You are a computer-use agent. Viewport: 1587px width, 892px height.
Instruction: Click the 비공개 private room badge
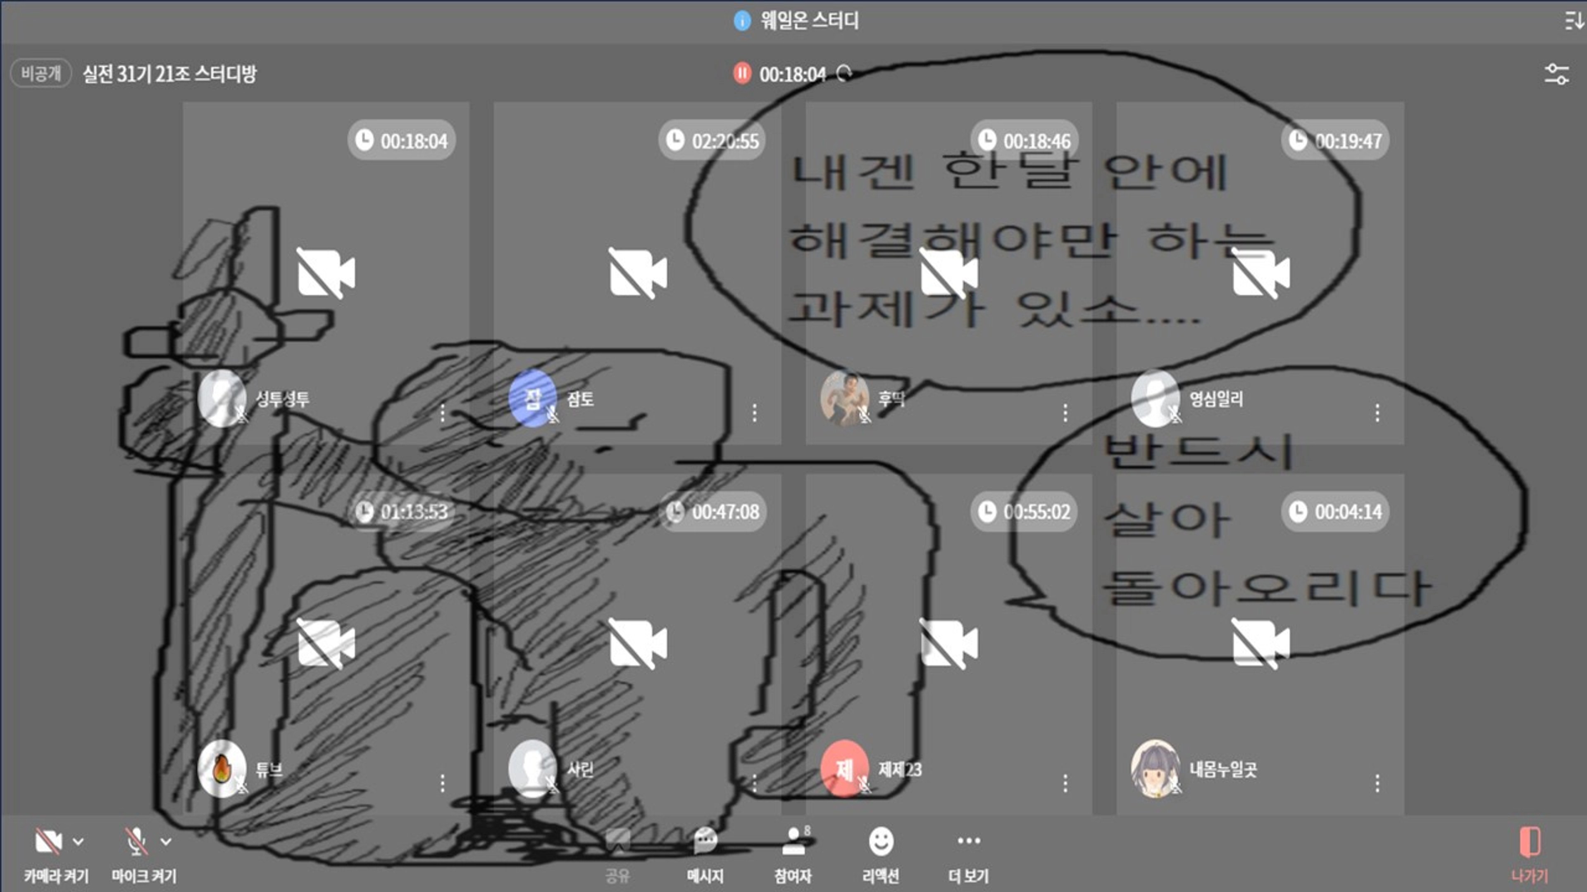pyautogui.click(x=41, y=74)
